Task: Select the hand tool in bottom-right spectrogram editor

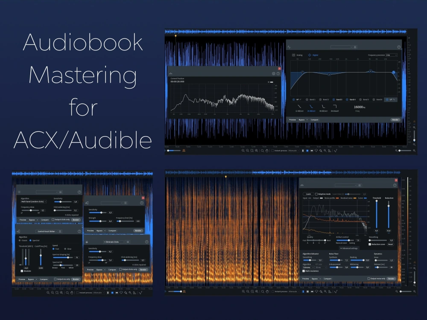Action: (267, 291)
